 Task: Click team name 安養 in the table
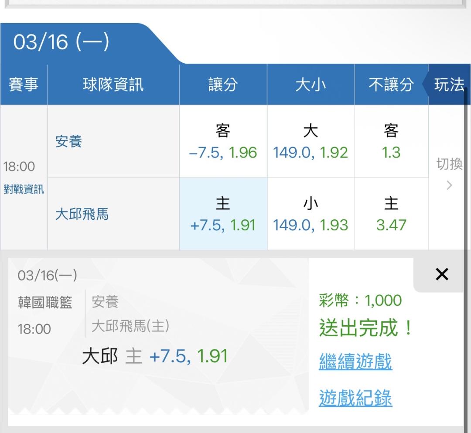coord(69,142)
